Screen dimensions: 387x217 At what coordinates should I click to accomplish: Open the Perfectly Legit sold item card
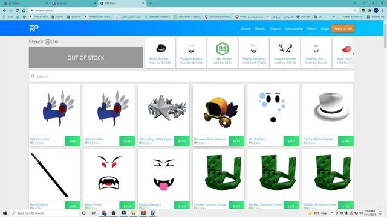pyautogui.click(x=160, y=52)
